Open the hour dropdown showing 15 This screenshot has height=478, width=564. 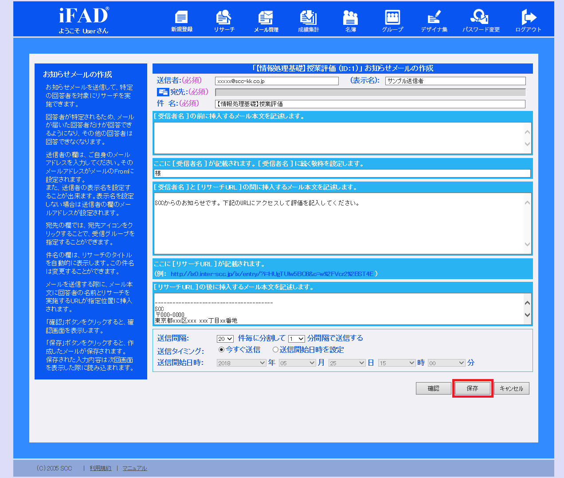point(397,363)
